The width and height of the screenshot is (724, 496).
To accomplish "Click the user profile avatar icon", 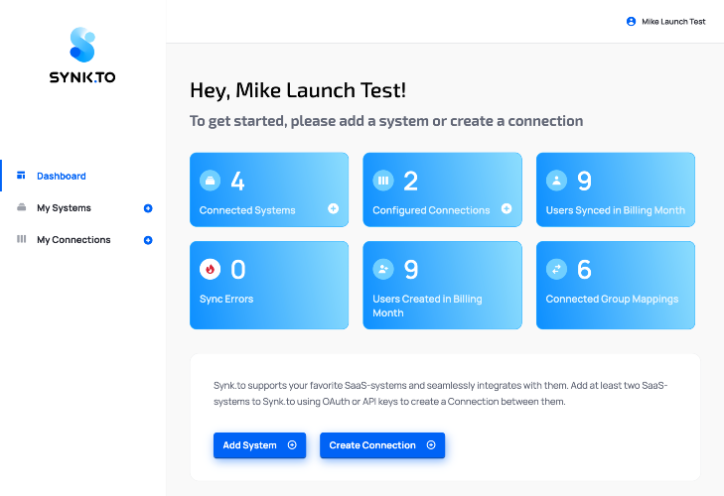I will pos(631,21).
